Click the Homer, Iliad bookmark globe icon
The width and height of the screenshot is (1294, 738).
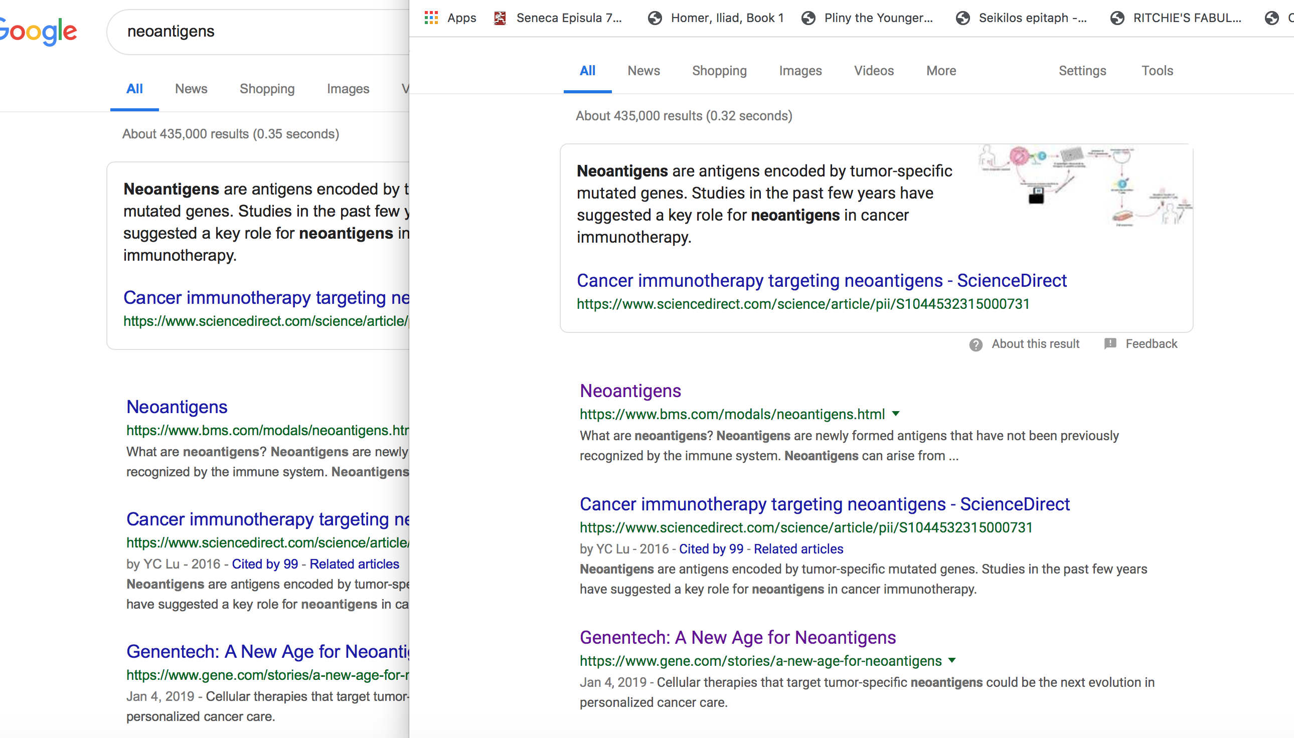(x=655, y=18)
